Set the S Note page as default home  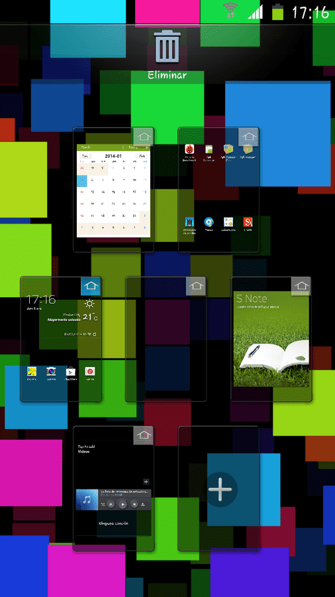click(302, 287)
